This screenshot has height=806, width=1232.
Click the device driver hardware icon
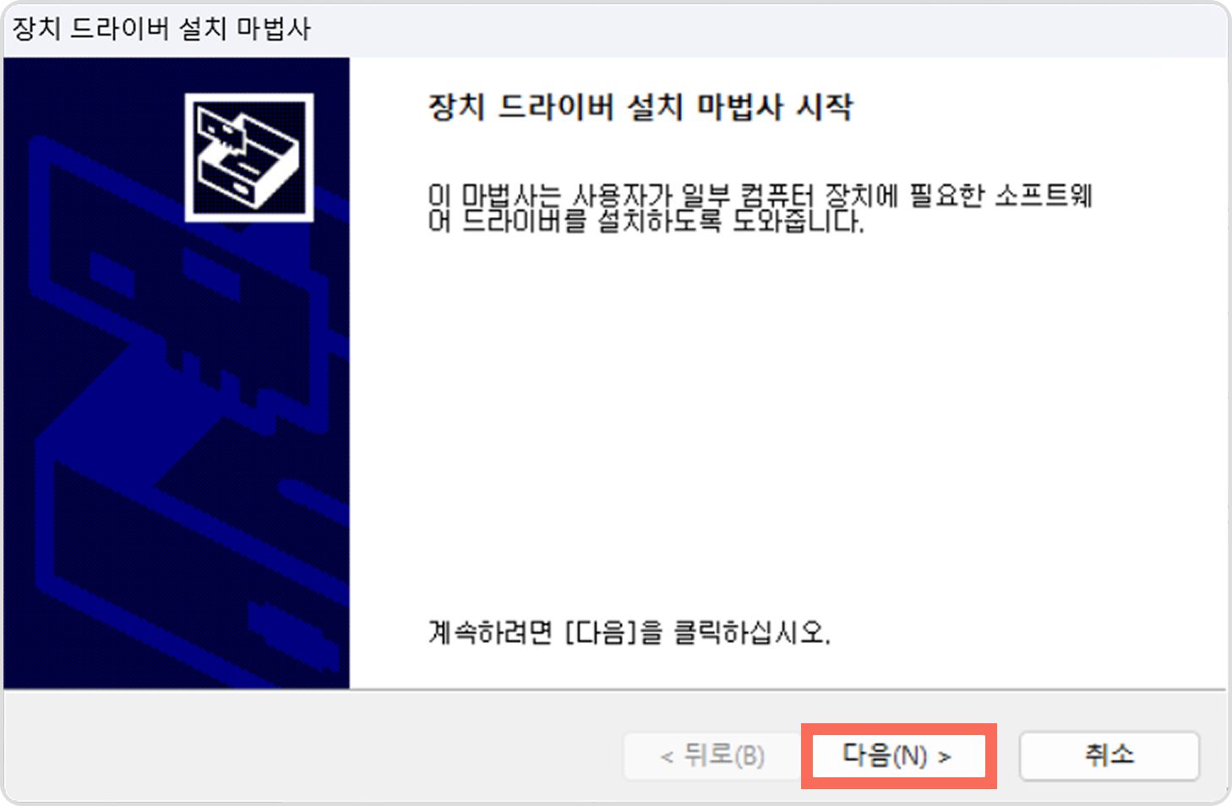point(249,157)
